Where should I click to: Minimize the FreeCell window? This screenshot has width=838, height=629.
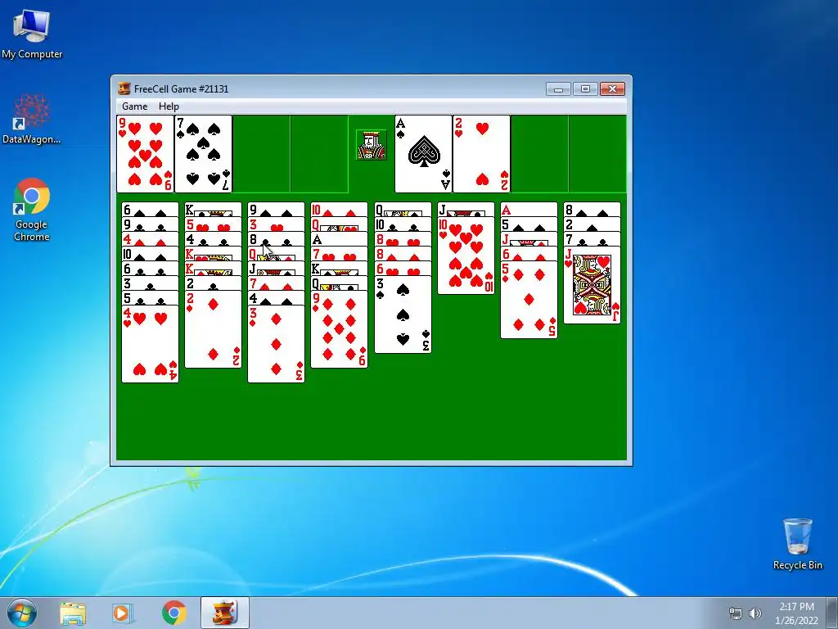click(x=558, y=88)
